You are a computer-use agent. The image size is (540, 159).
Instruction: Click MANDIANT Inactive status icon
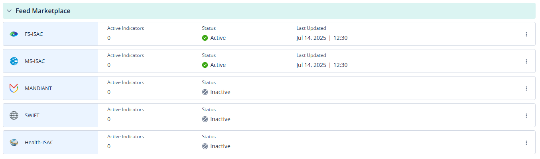click(x=205, y=92)
